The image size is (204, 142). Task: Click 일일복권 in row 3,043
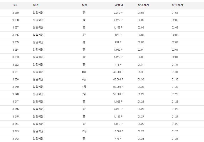point(38,131)
